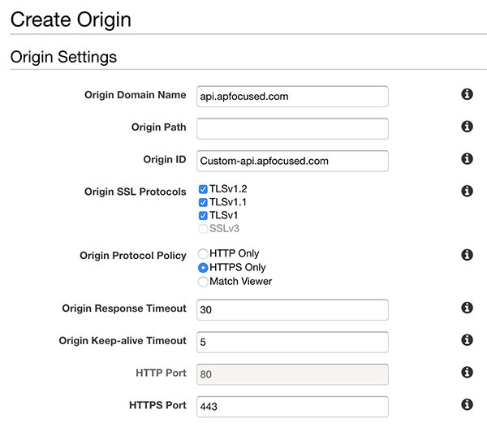Disable the TLSv1 protocol checkbox

(203, 215)
